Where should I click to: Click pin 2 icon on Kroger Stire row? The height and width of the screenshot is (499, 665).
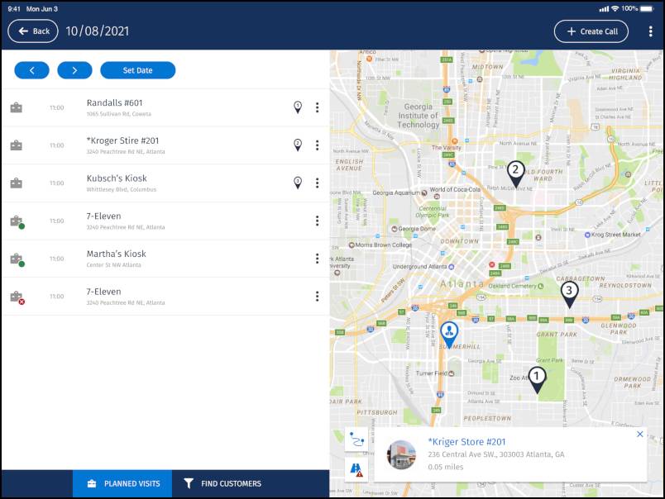point(298,145)
